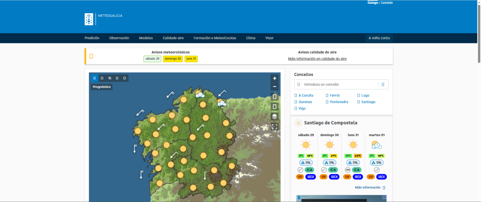The width and height of the screenshot is (481, 202).
Task: Click the IRDI badge for martes 01
Action: click(381, 177)
